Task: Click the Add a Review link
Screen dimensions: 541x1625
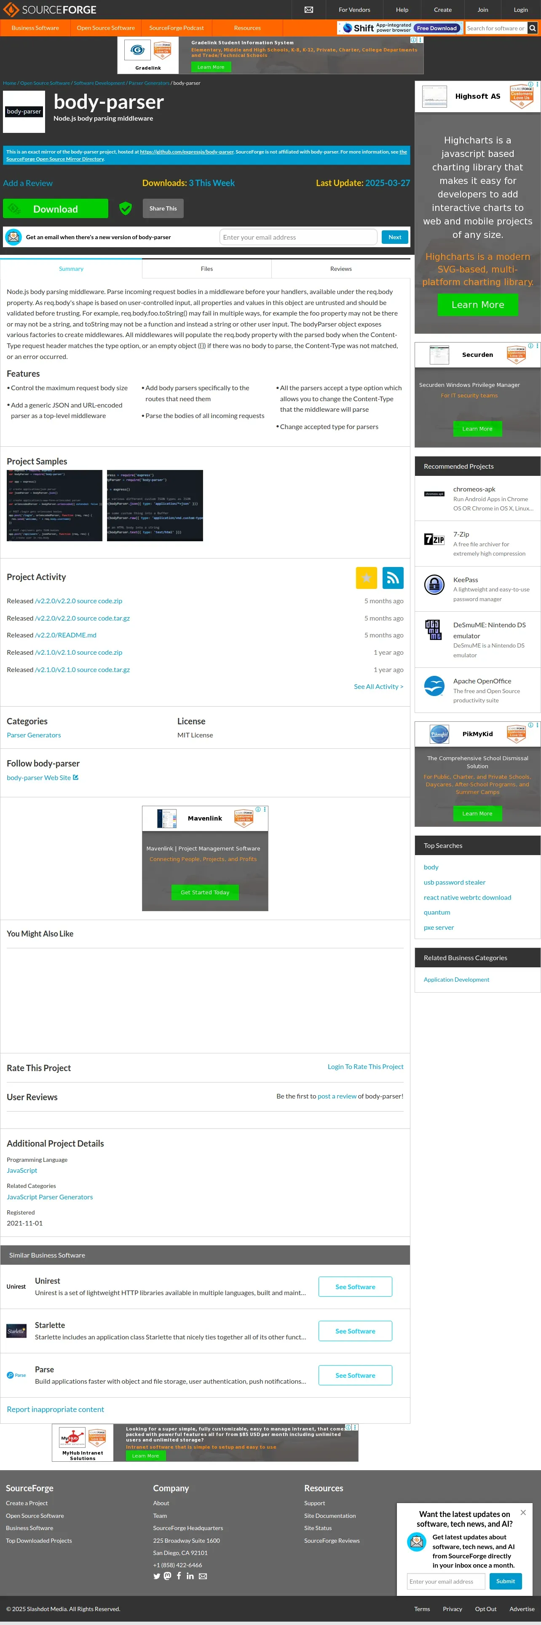Action: (x=28, y=183)
